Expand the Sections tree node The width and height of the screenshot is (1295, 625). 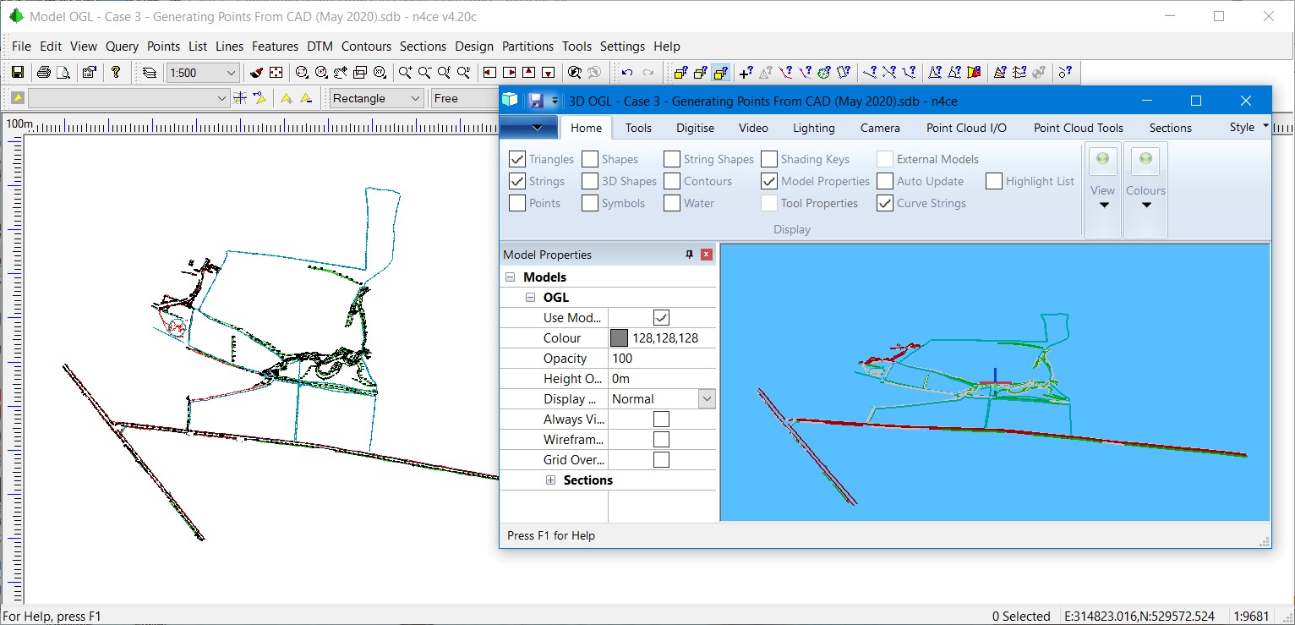(x=550, y=480)
